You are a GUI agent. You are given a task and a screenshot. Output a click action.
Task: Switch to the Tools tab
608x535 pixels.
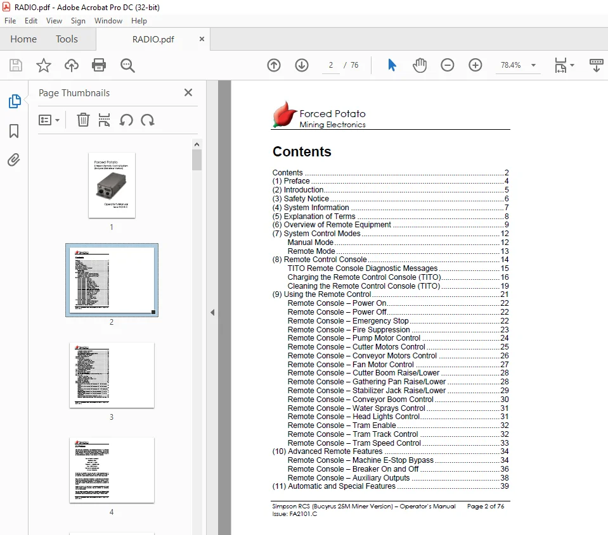point(67,39)
